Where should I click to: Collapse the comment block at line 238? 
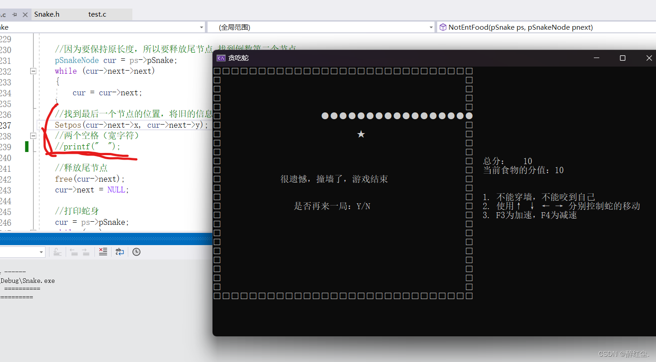pyautogui.click(x=33, y=135)
